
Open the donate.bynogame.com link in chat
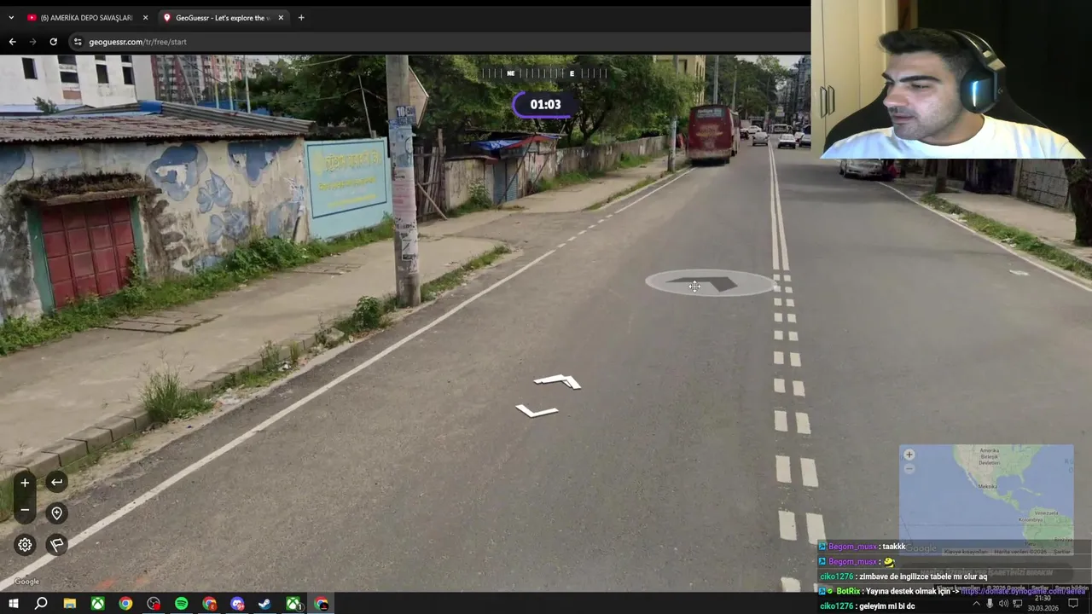[1025, 591]
